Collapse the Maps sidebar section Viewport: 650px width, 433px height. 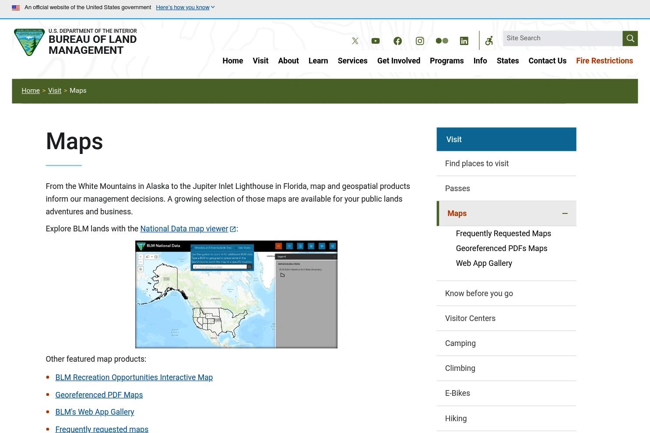coord(565,213)
